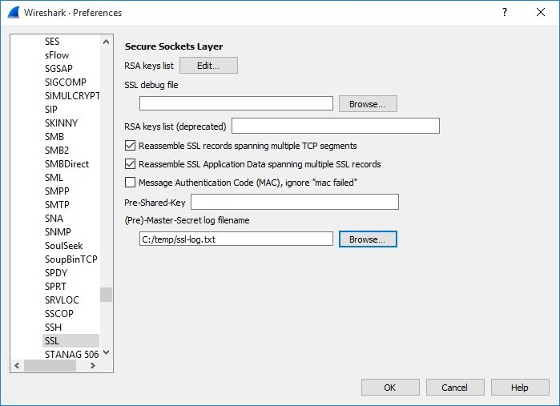Select SKINNY protocol in list
The height and width of the screenshot is (406, 560).
click(61, 123)
